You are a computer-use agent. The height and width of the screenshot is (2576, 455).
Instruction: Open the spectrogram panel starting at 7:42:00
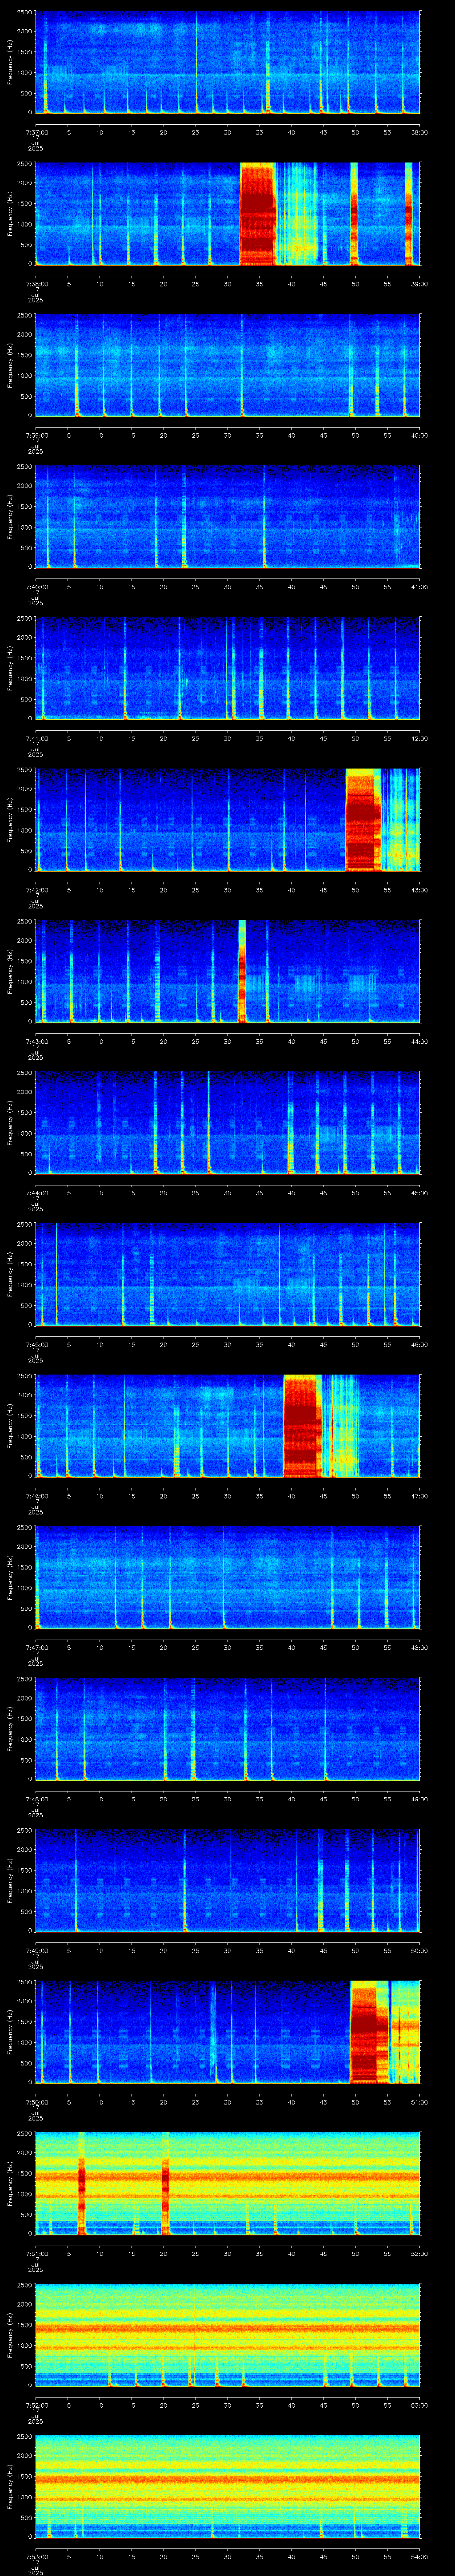pos(227,820)
